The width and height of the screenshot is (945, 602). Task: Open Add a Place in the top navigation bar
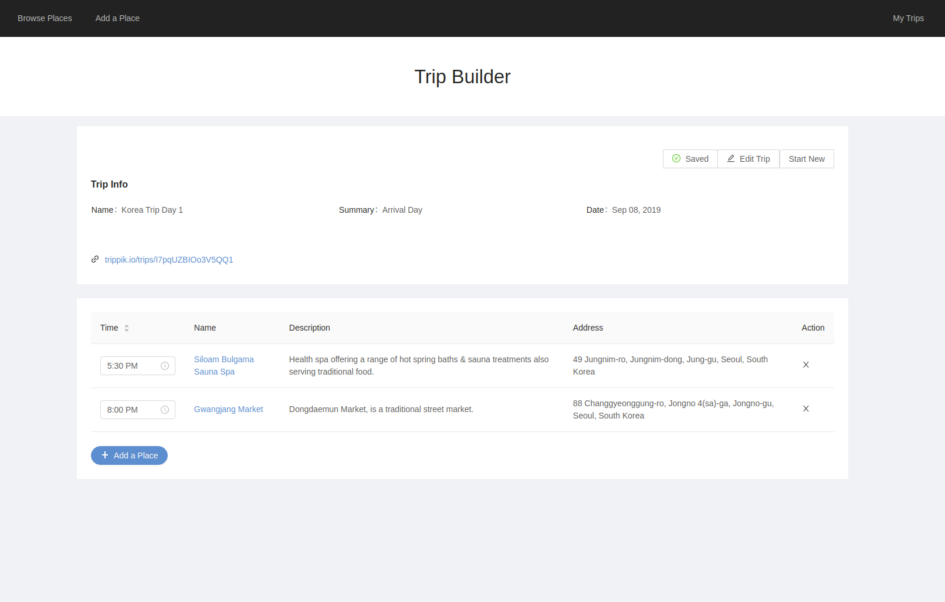pyautogui.click(x=117, y=18)
